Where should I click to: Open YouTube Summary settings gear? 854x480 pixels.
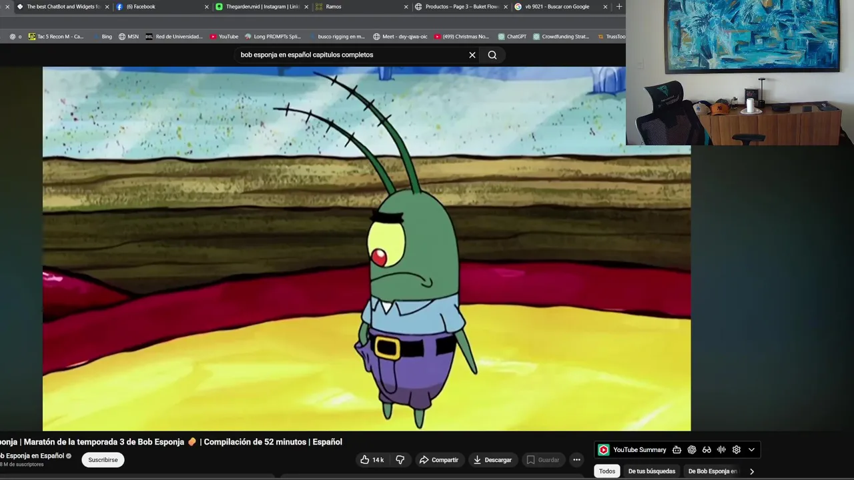click(737, 450)
